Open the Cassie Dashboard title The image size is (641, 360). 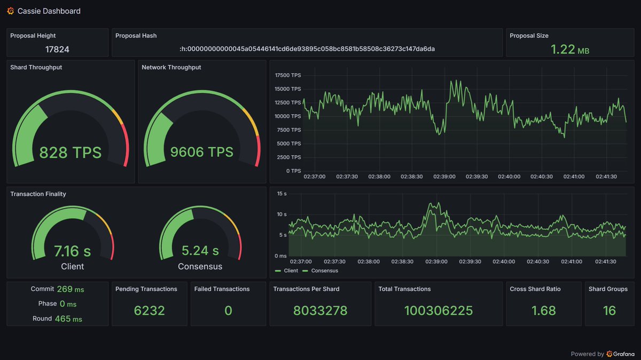pos(49,11)
